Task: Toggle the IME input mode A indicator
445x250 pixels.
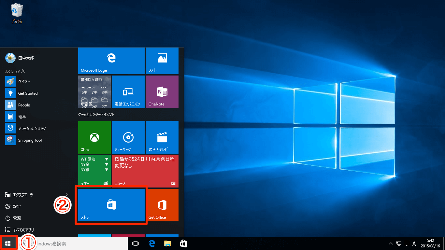Action: coord(414,243)
